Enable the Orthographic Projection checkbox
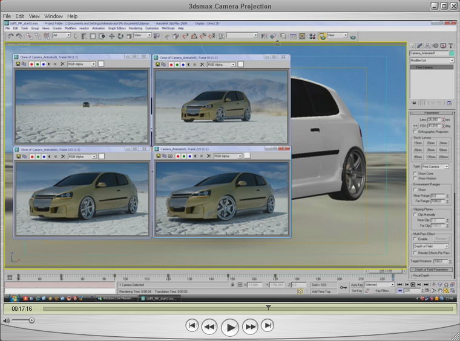Screen dimensions: 460x341 (x=415, y=132)
